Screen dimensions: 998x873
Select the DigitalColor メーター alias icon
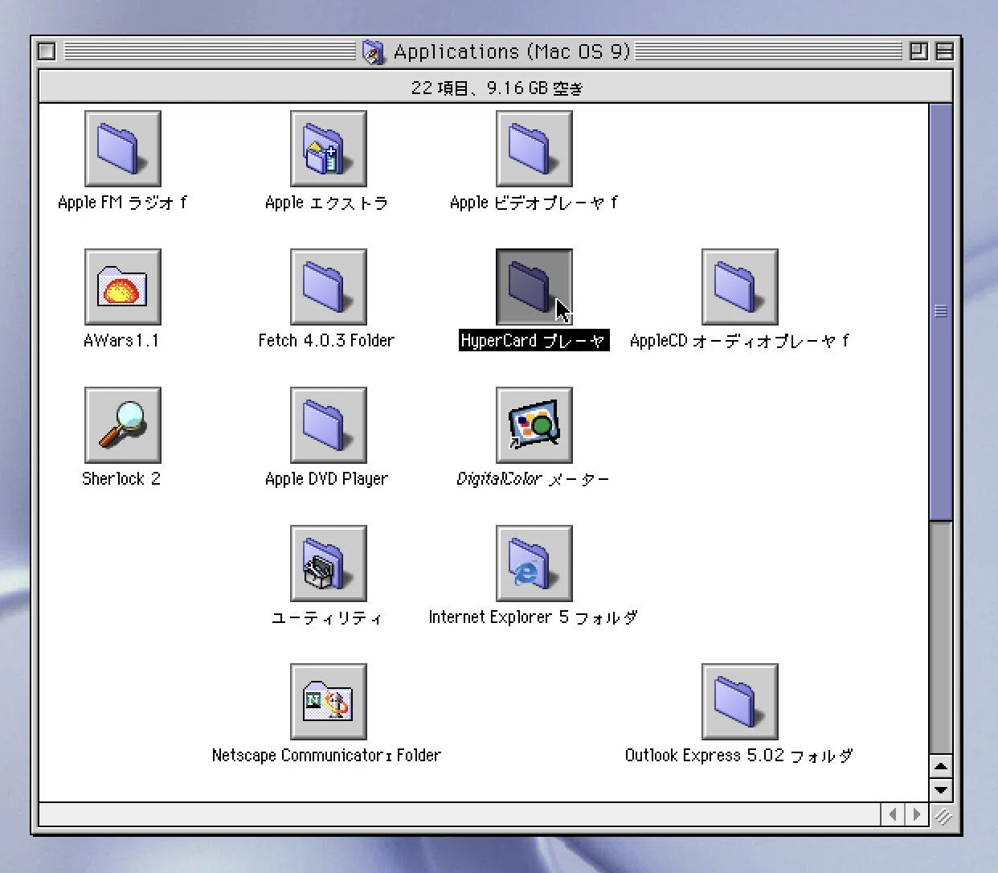coord(534,425)
